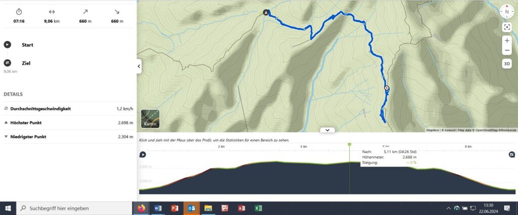Click the start play icon on elevation profile
The image size is (518, 215).
143,154
